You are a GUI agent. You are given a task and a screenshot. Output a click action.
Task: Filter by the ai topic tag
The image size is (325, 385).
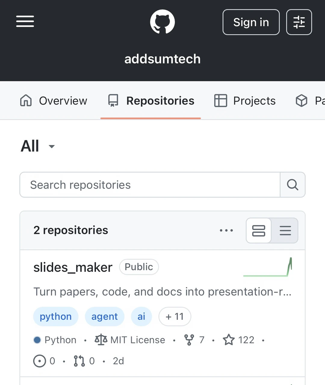click(141, 316)
